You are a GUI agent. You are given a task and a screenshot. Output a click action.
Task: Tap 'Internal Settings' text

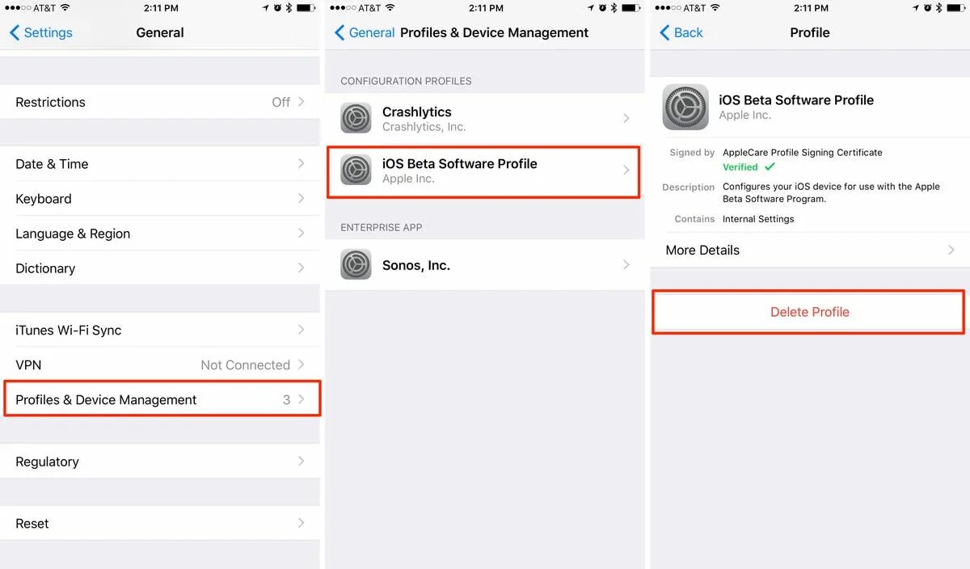click(x=758, y=219)
